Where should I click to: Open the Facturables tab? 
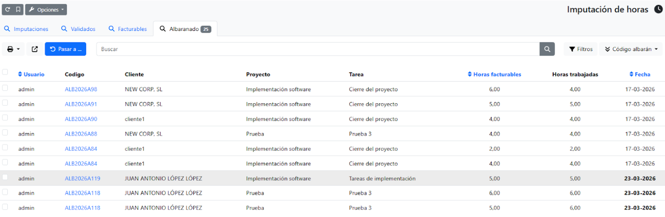tap(128, 29)
